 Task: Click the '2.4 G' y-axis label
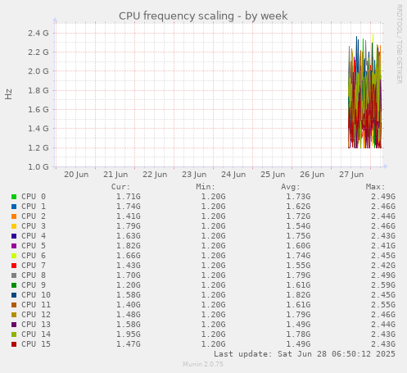[38, 33]
